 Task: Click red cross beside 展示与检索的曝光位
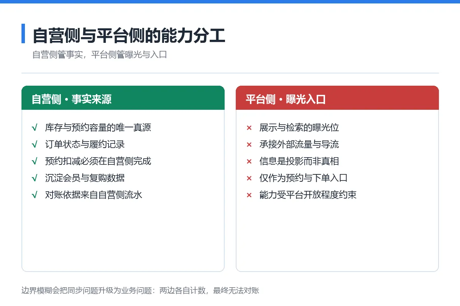(x=249, y=128)
